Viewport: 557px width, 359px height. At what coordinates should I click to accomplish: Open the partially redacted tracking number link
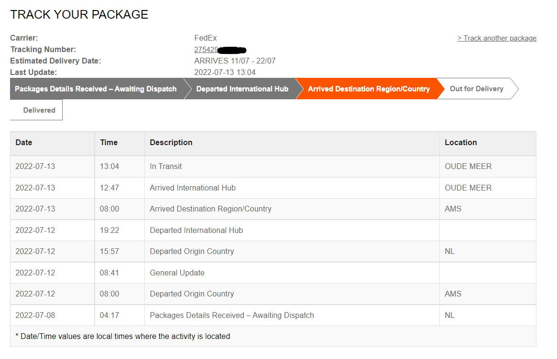[220, 50]
